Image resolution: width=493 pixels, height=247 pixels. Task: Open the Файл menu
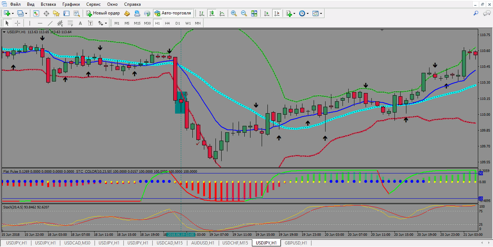click(x=15, y=4)
